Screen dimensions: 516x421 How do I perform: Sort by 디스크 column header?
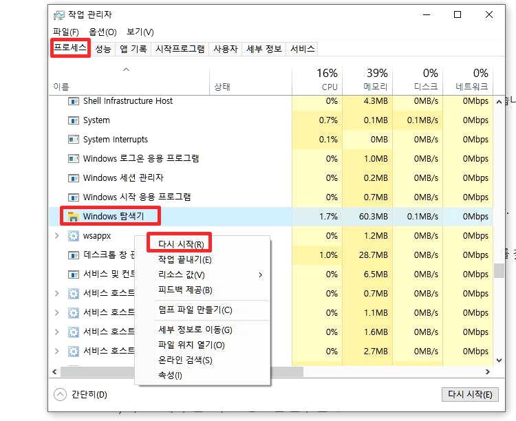click(418, 81)
